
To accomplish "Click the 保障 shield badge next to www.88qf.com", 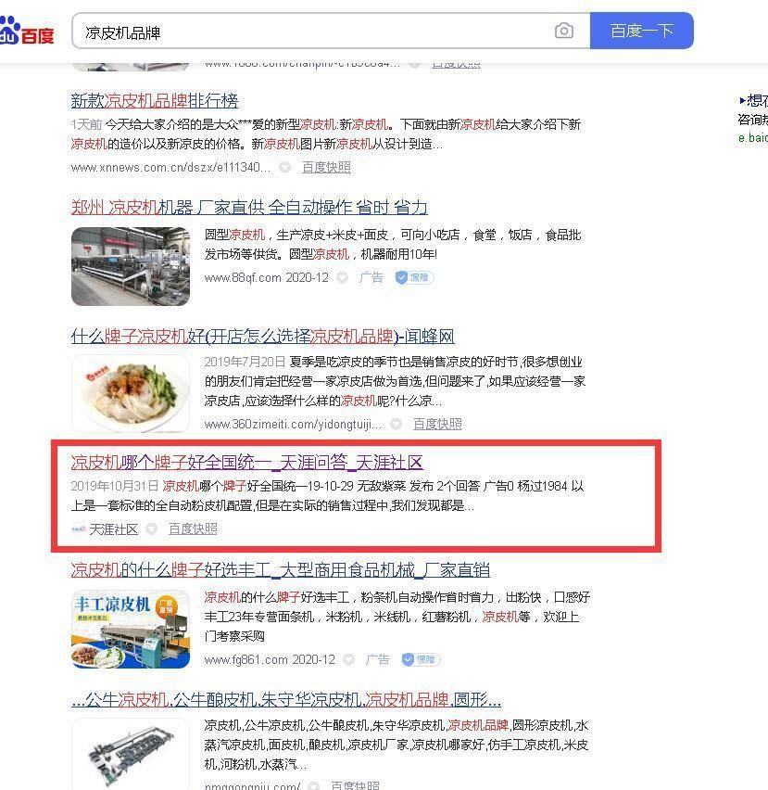I will (414, 277).
